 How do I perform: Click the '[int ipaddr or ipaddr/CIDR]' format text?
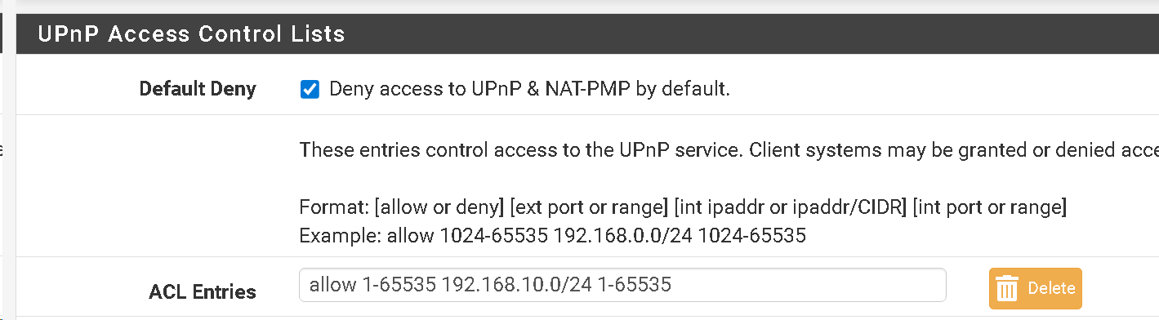pyautogui.click(x=791, y=207)
